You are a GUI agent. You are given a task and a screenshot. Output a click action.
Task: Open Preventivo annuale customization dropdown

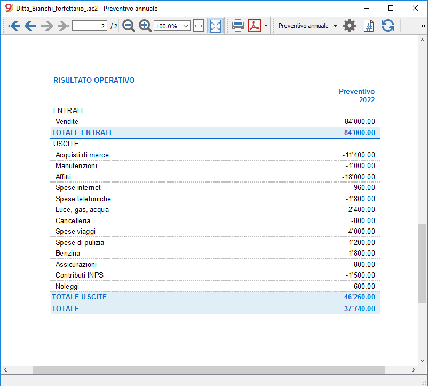tap(307, 26)
